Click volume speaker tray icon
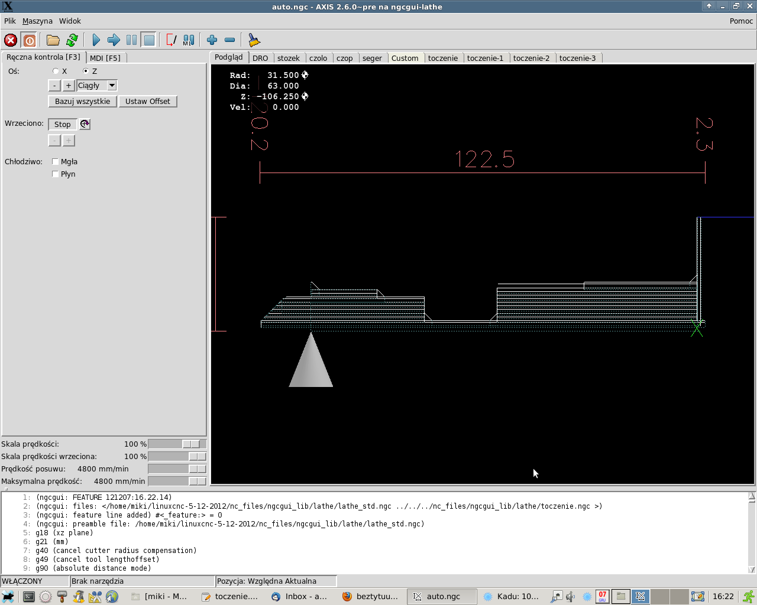 [571, 597]
